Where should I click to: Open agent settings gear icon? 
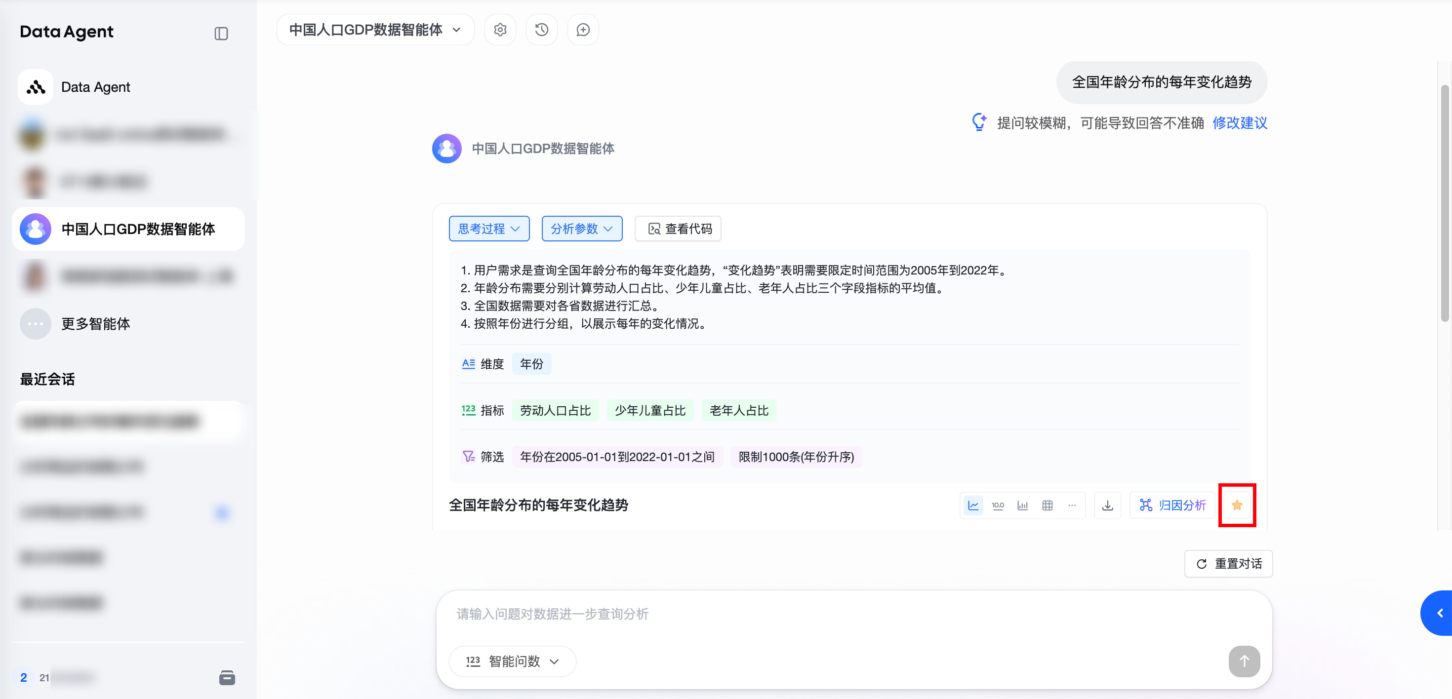coord(500,30)
